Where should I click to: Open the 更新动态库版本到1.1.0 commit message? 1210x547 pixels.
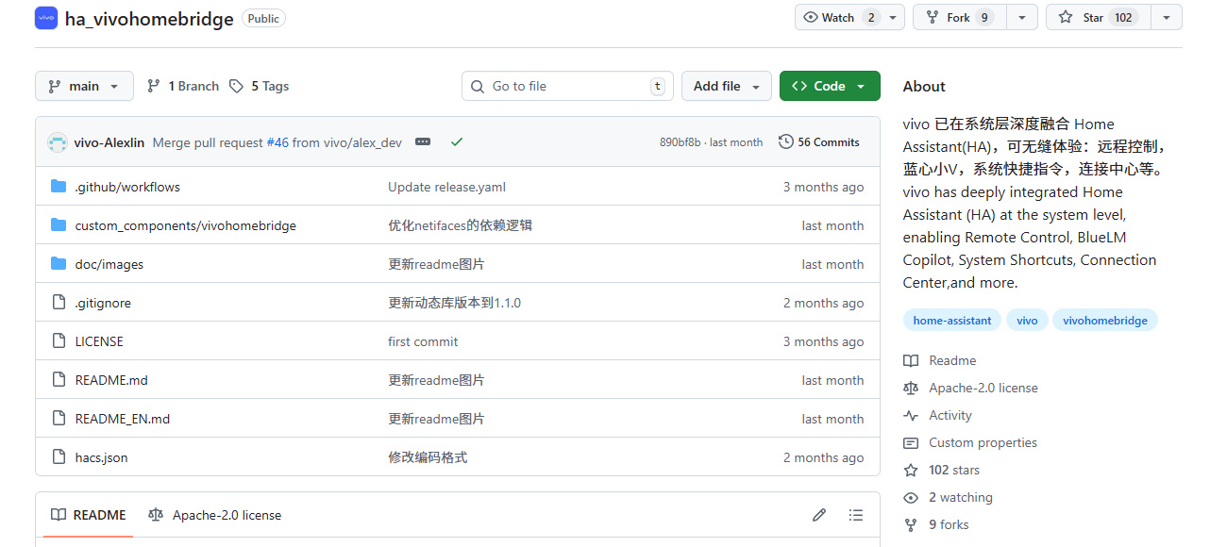(454, 303)
